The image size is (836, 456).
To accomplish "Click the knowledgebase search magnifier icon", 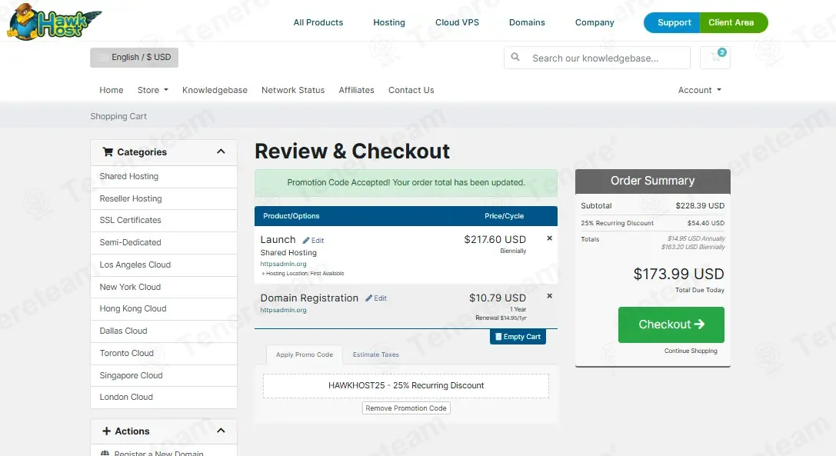I will pos(515,57).
